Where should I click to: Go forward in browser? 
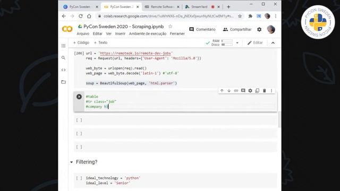72,16
